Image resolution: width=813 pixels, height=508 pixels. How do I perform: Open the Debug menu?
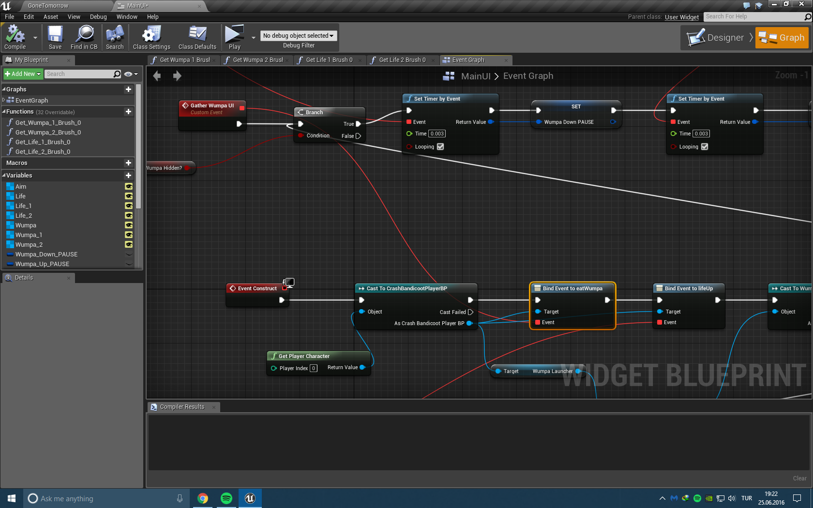pyautogui.click(x=98, y=16)
